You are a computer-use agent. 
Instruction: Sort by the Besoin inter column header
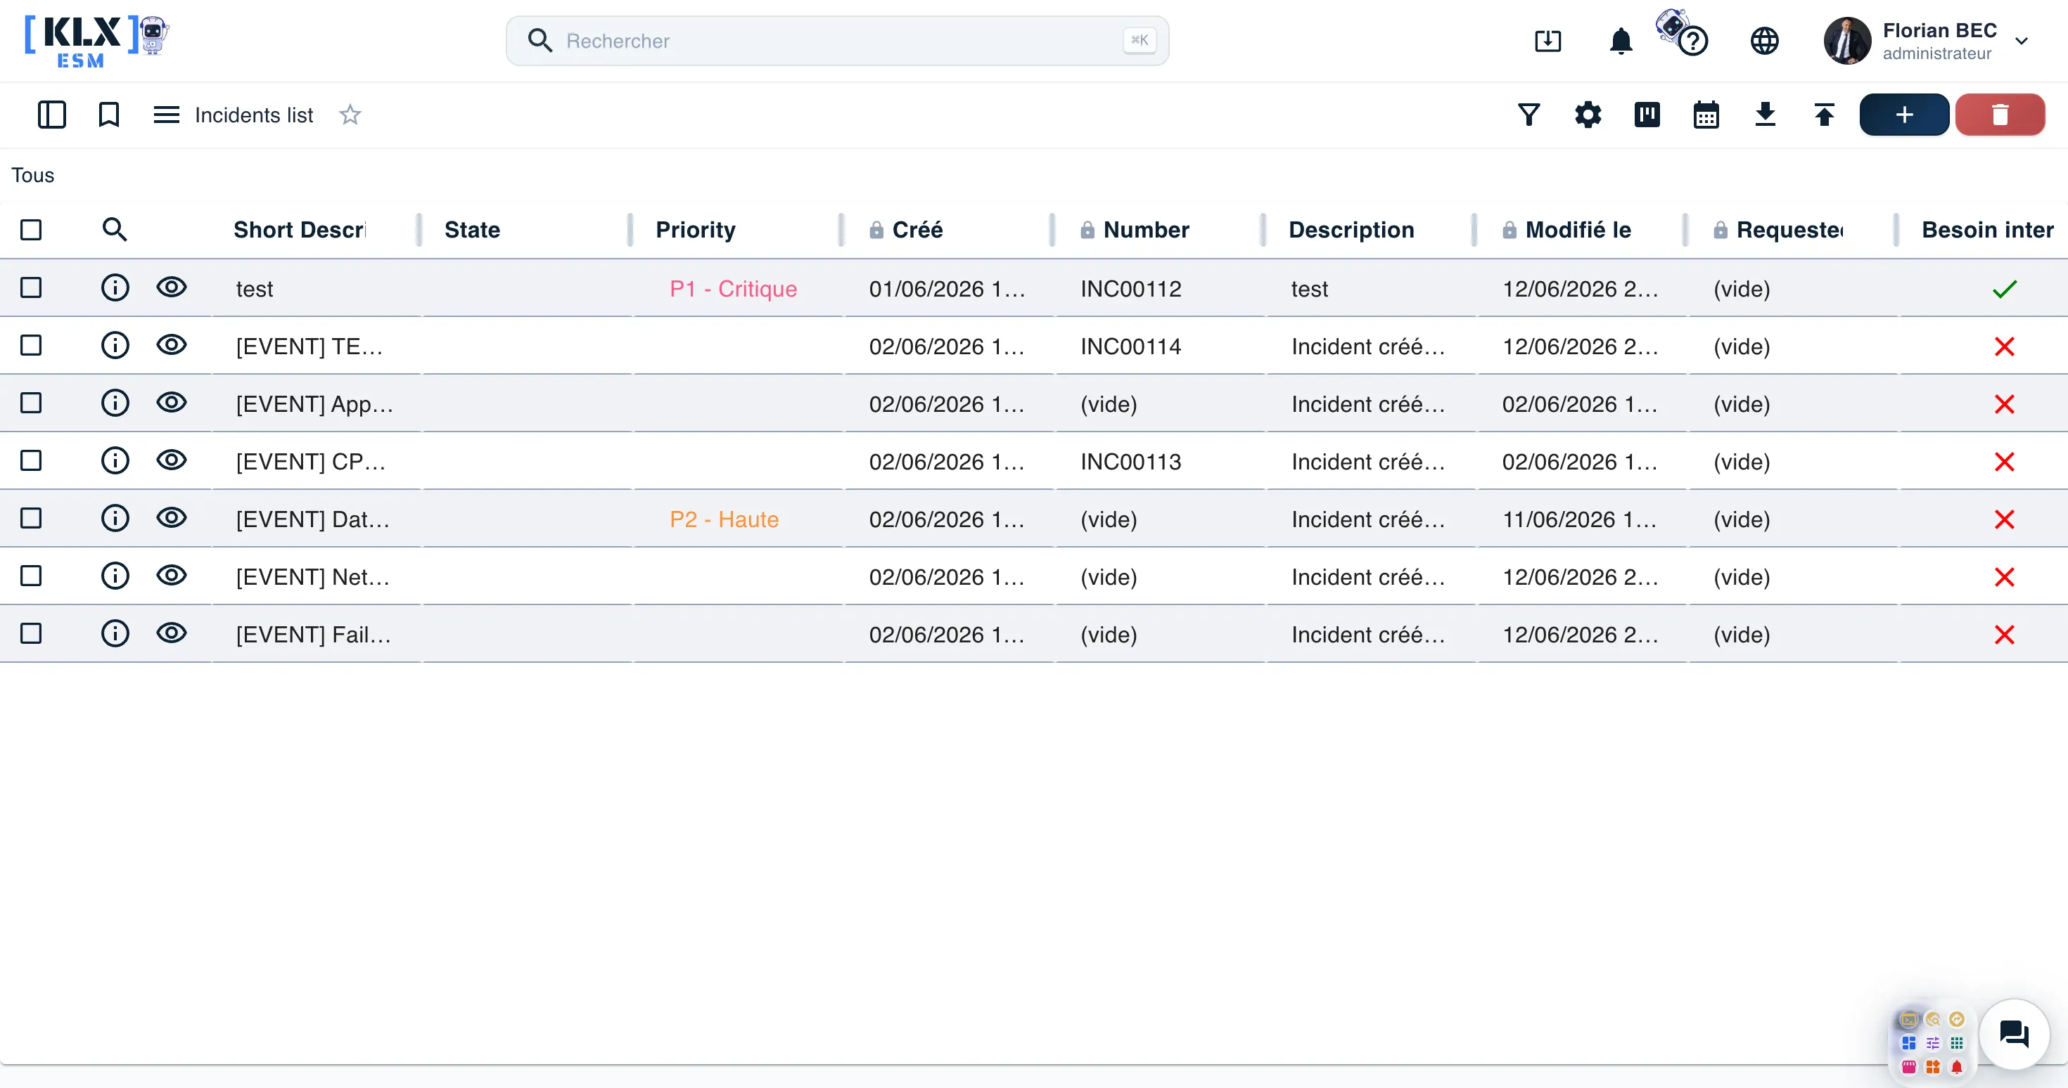(x=1987, y=229)
